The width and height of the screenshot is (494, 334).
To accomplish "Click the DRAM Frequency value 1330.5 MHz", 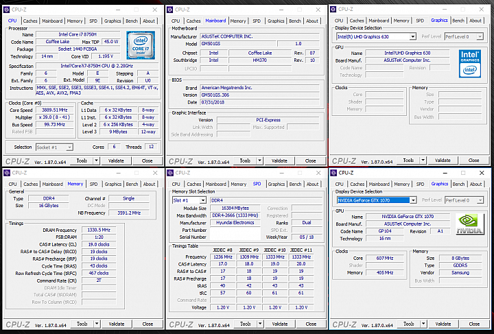I will (x=99, y=230).
